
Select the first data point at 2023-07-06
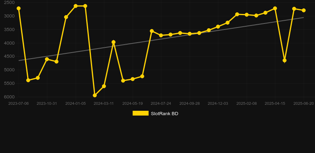pyautogui.click(x=19, y=8)
